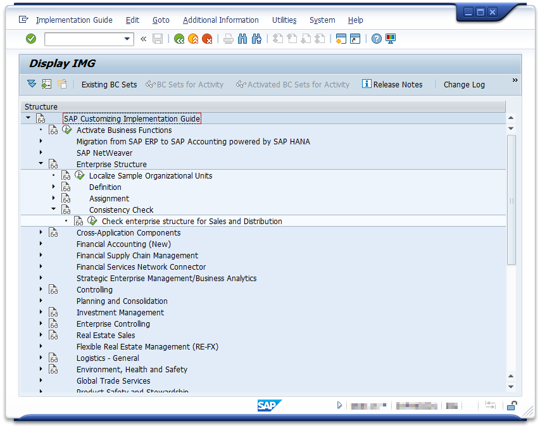Open the Goto menu
540x428 pixels.
161,20
